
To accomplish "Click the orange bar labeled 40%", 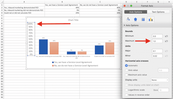I will click(54, 48).
